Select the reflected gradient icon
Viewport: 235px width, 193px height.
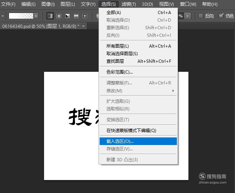(76, 16)
